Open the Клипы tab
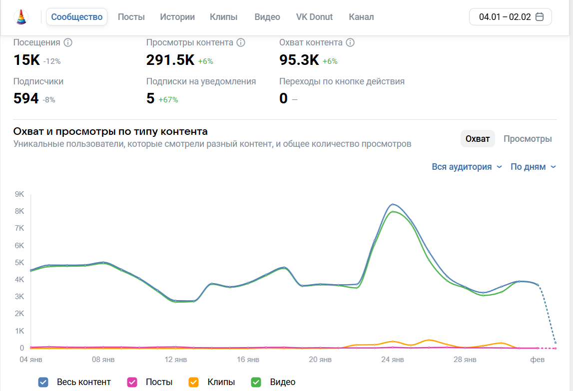This screenshot has width=573, height=391. [x=224, y=17]
